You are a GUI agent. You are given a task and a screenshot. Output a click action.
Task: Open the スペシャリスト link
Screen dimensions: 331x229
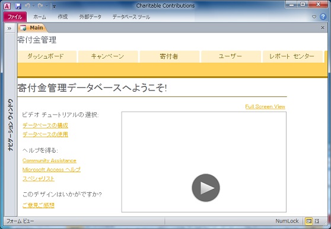(39, 179)
